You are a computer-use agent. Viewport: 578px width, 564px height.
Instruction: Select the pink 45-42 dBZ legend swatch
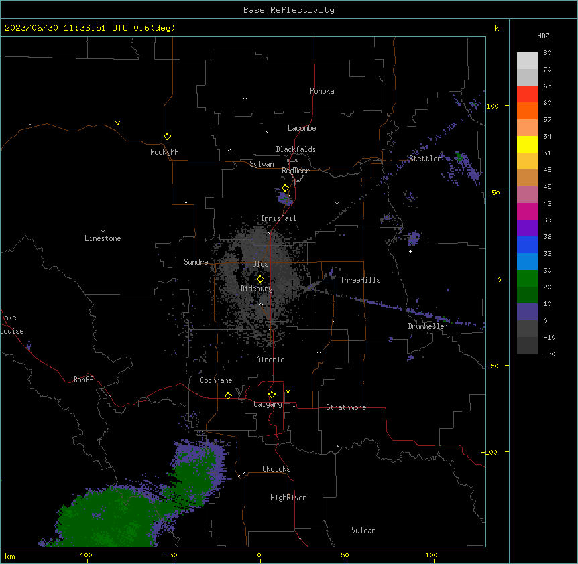tap(527, 195)
